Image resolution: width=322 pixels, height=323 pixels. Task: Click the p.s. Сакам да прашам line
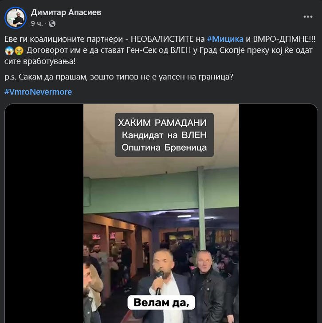click(x=119, y=77)
